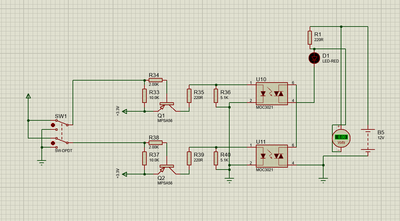The image size is (400, 221).
Task: Click the R34 reference label
Action: (154, 75)
